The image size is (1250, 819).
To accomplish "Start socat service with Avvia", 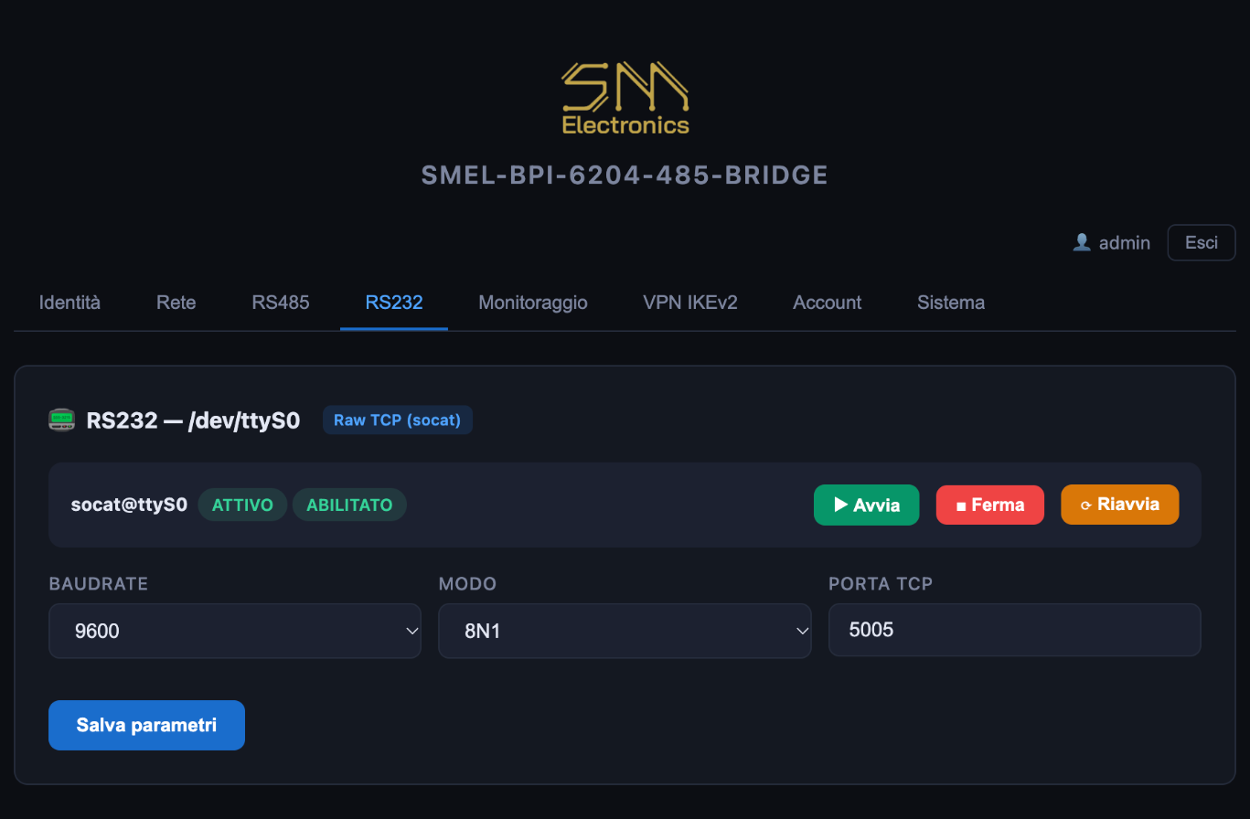I will pos(867,505).
